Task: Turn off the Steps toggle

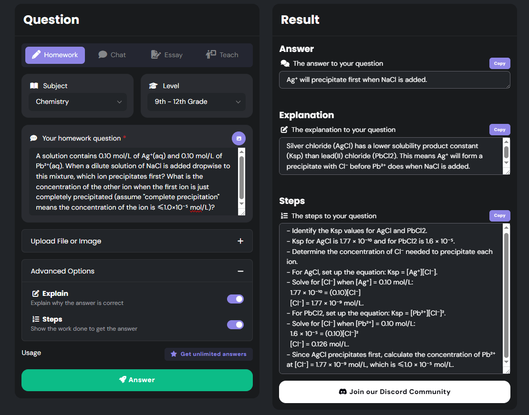Action: (x=235, y=324)
